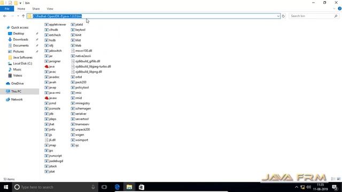
Task: Select file named jarsigner
Action: [x=55, y=61]
